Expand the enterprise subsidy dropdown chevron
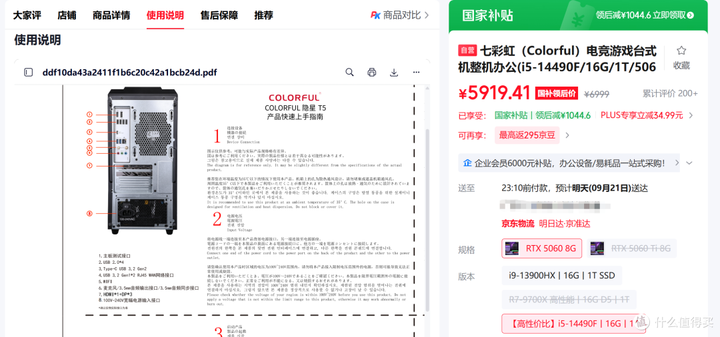This screenshot has width=720, height=337. [x=689, y=163]
